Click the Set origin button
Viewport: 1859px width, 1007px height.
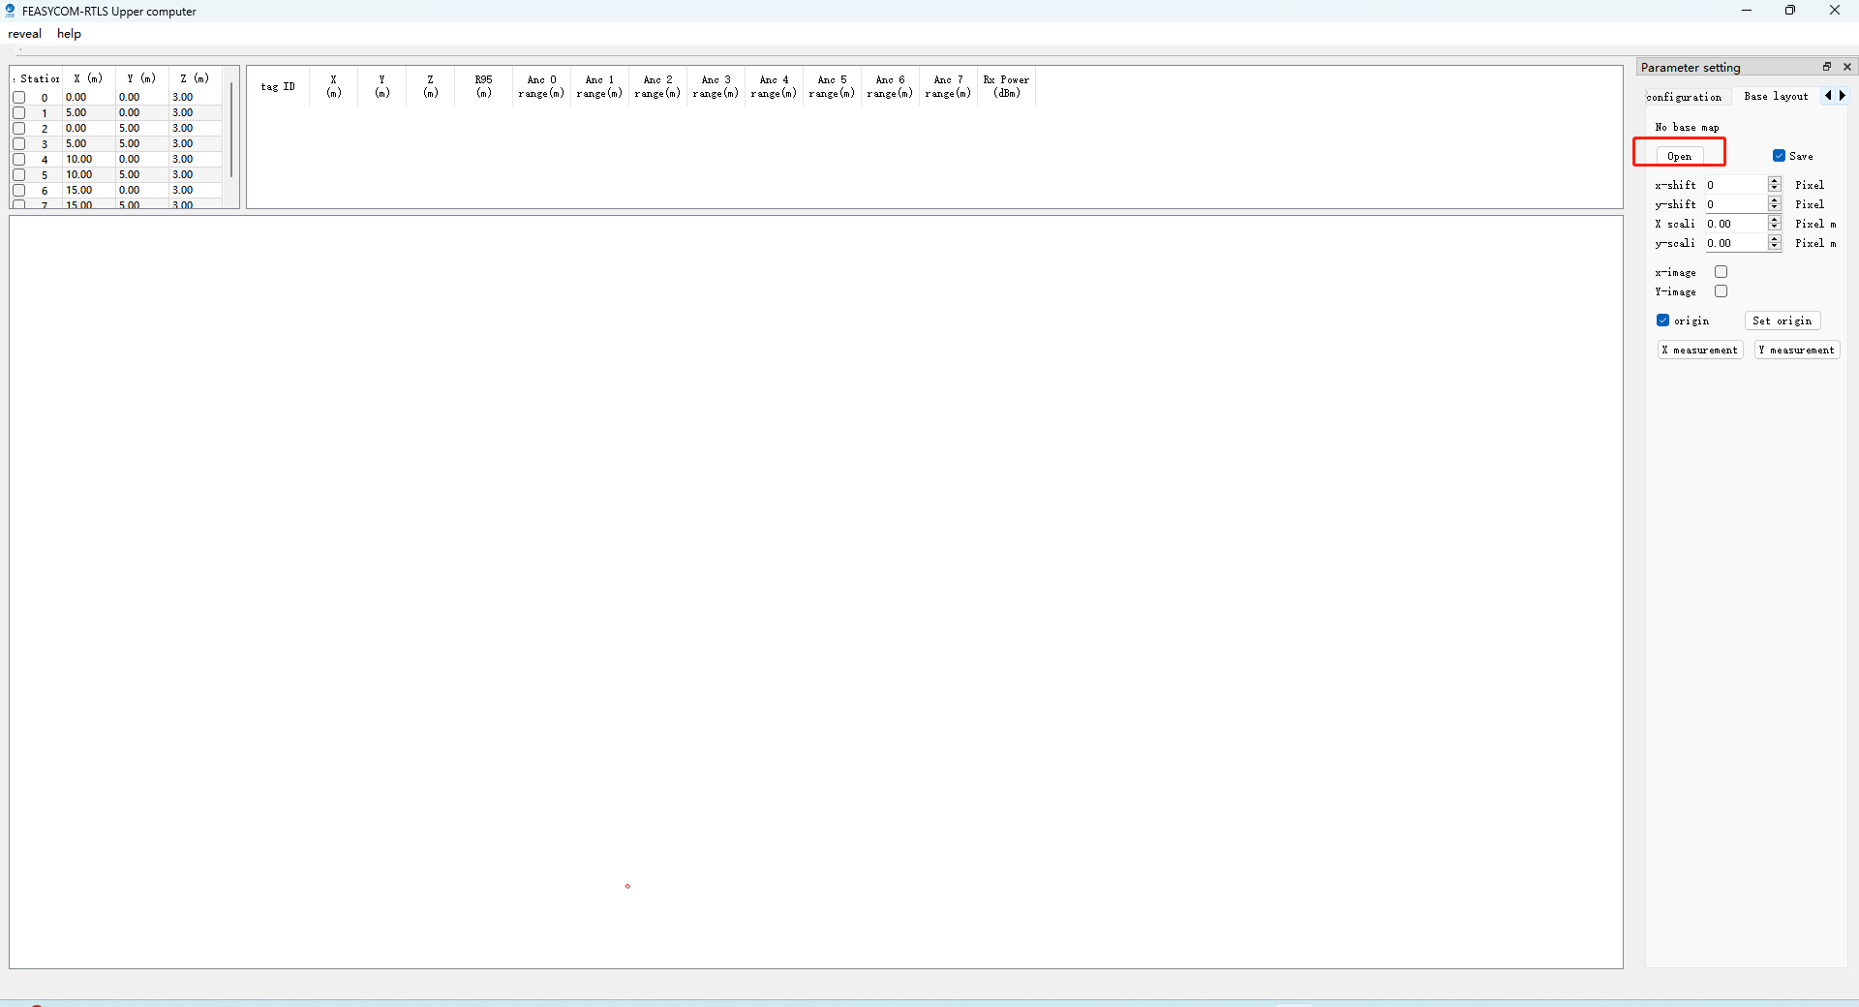click(x=1782, y=320)
